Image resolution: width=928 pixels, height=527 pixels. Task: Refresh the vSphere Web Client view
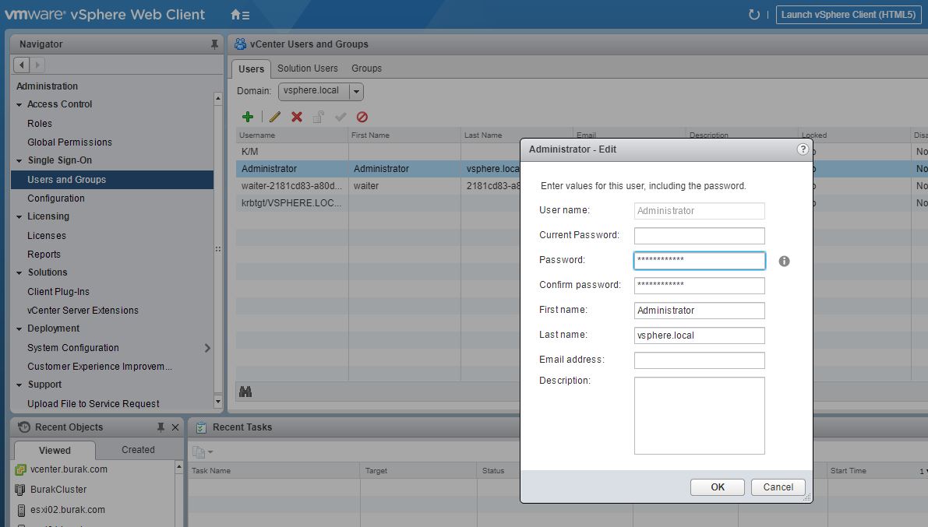[753, 14]
